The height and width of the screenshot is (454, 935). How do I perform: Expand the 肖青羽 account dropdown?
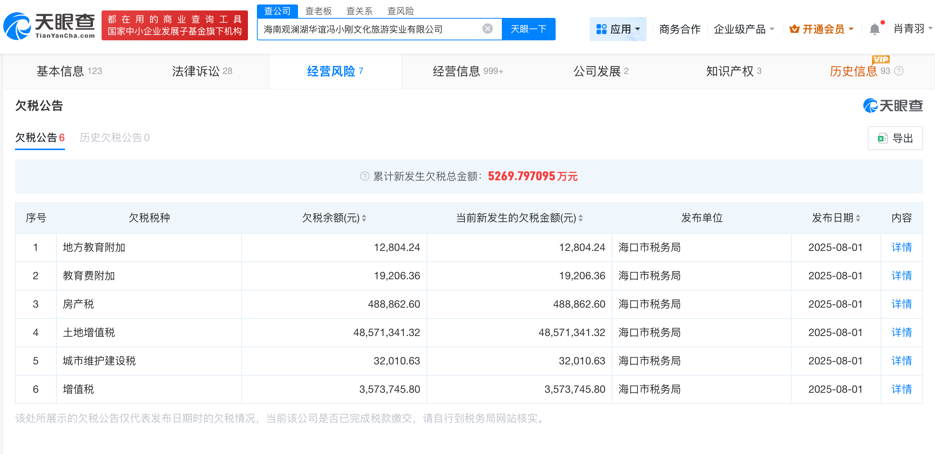(911, 29)
